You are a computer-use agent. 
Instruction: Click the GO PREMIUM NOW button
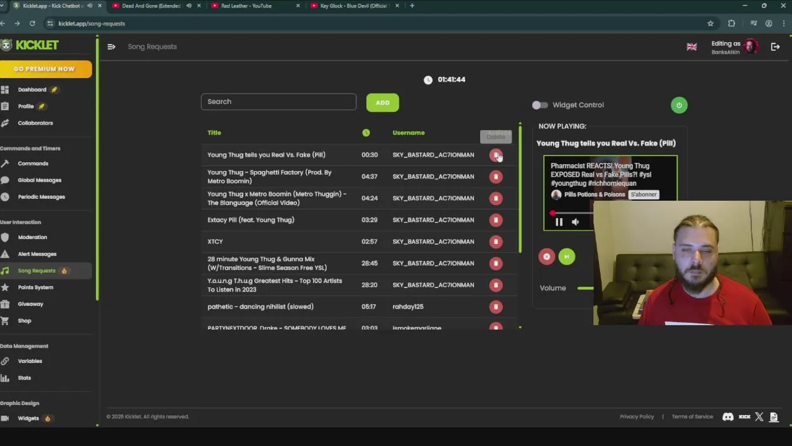tap(45, 69)
